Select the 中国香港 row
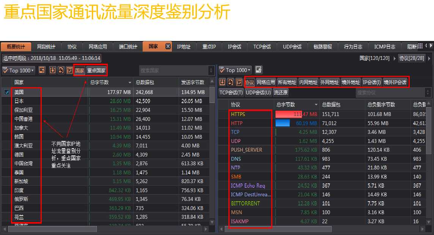This screenshot has width=434, height=235. coord(105,119)
